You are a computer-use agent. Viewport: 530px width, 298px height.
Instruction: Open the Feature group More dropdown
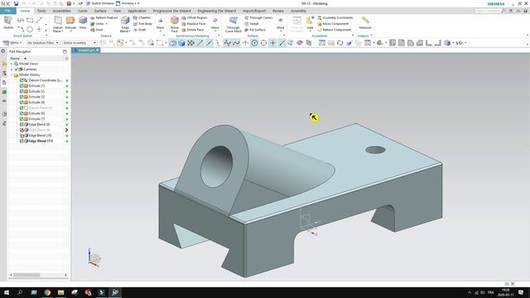coord(160,24)
